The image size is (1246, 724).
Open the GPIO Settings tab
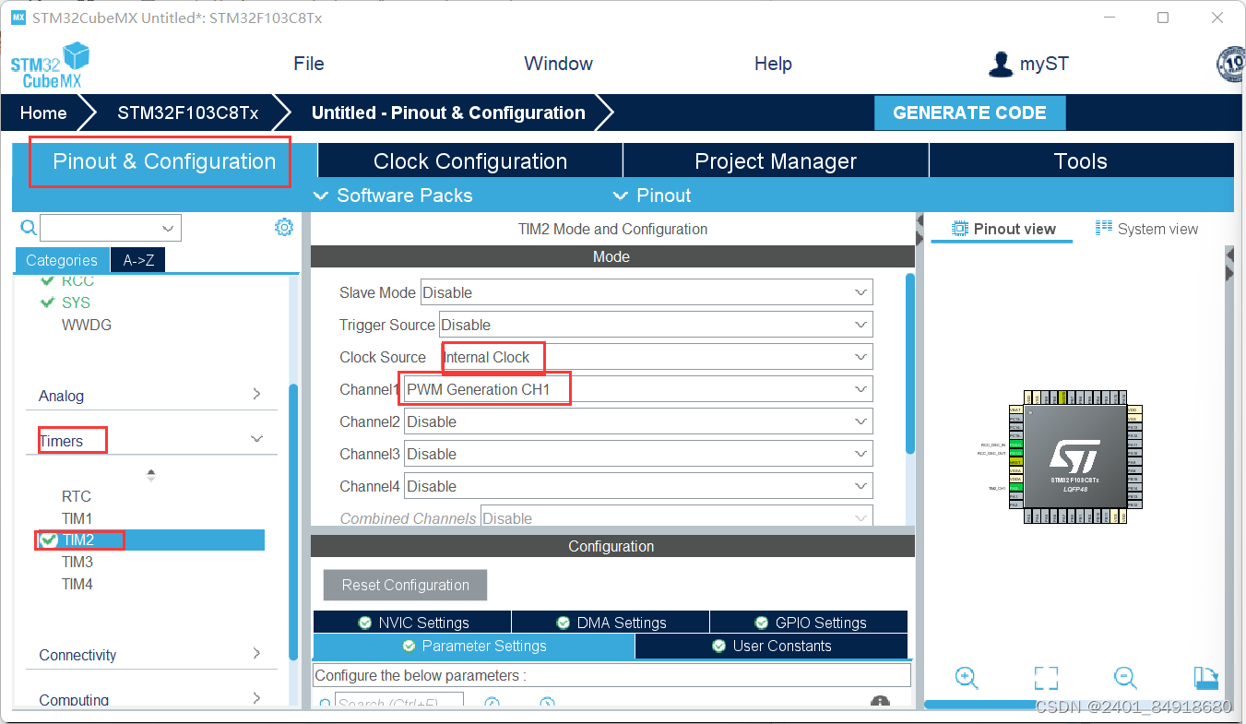tap(809, 623)
